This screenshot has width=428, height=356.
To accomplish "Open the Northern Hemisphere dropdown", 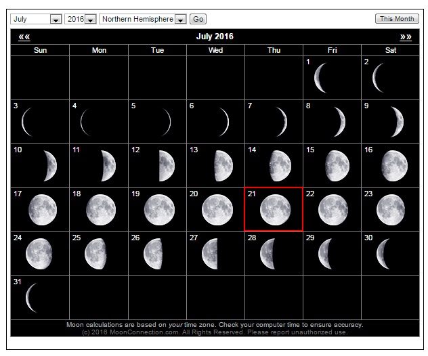I will click(143, 19).
